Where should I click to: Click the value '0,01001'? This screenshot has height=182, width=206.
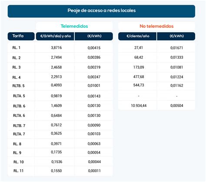[x=94, y=86]
